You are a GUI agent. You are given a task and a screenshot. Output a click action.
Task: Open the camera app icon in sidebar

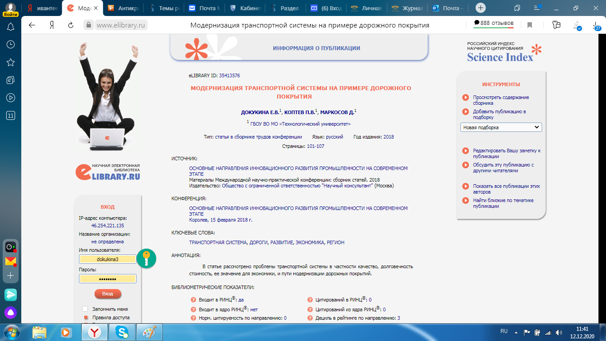pyautogui.click(x=11, y=247)
